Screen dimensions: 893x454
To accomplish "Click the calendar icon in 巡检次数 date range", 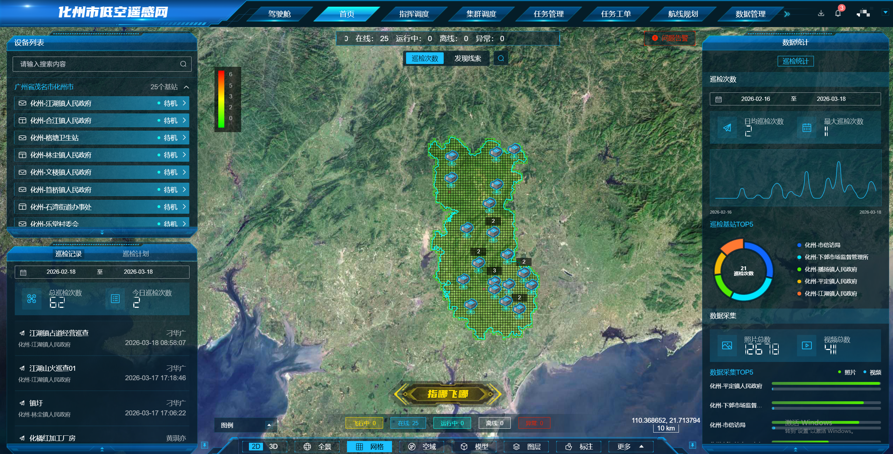I will pos(719,99).
